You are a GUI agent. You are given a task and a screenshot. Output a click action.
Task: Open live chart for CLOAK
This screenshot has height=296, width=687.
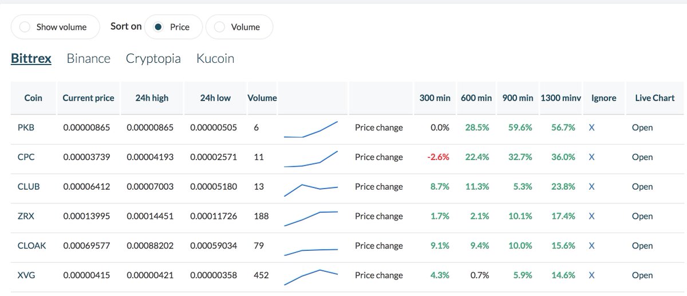642,246
